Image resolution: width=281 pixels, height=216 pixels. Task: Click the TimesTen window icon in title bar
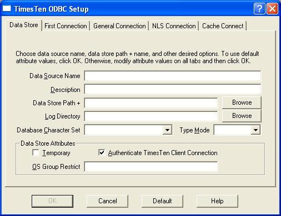tap(7, 8)
